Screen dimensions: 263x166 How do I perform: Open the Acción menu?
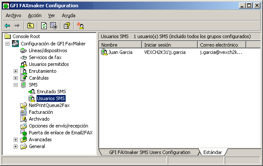pos(35,15)
